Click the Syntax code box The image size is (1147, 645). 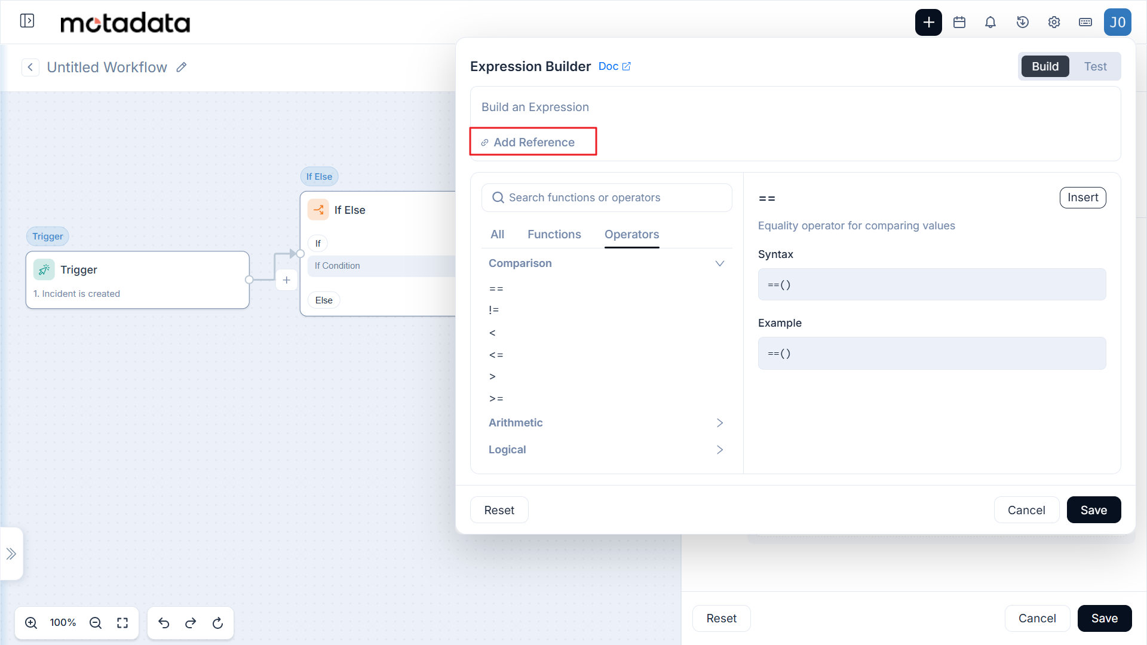pos(931,284)
